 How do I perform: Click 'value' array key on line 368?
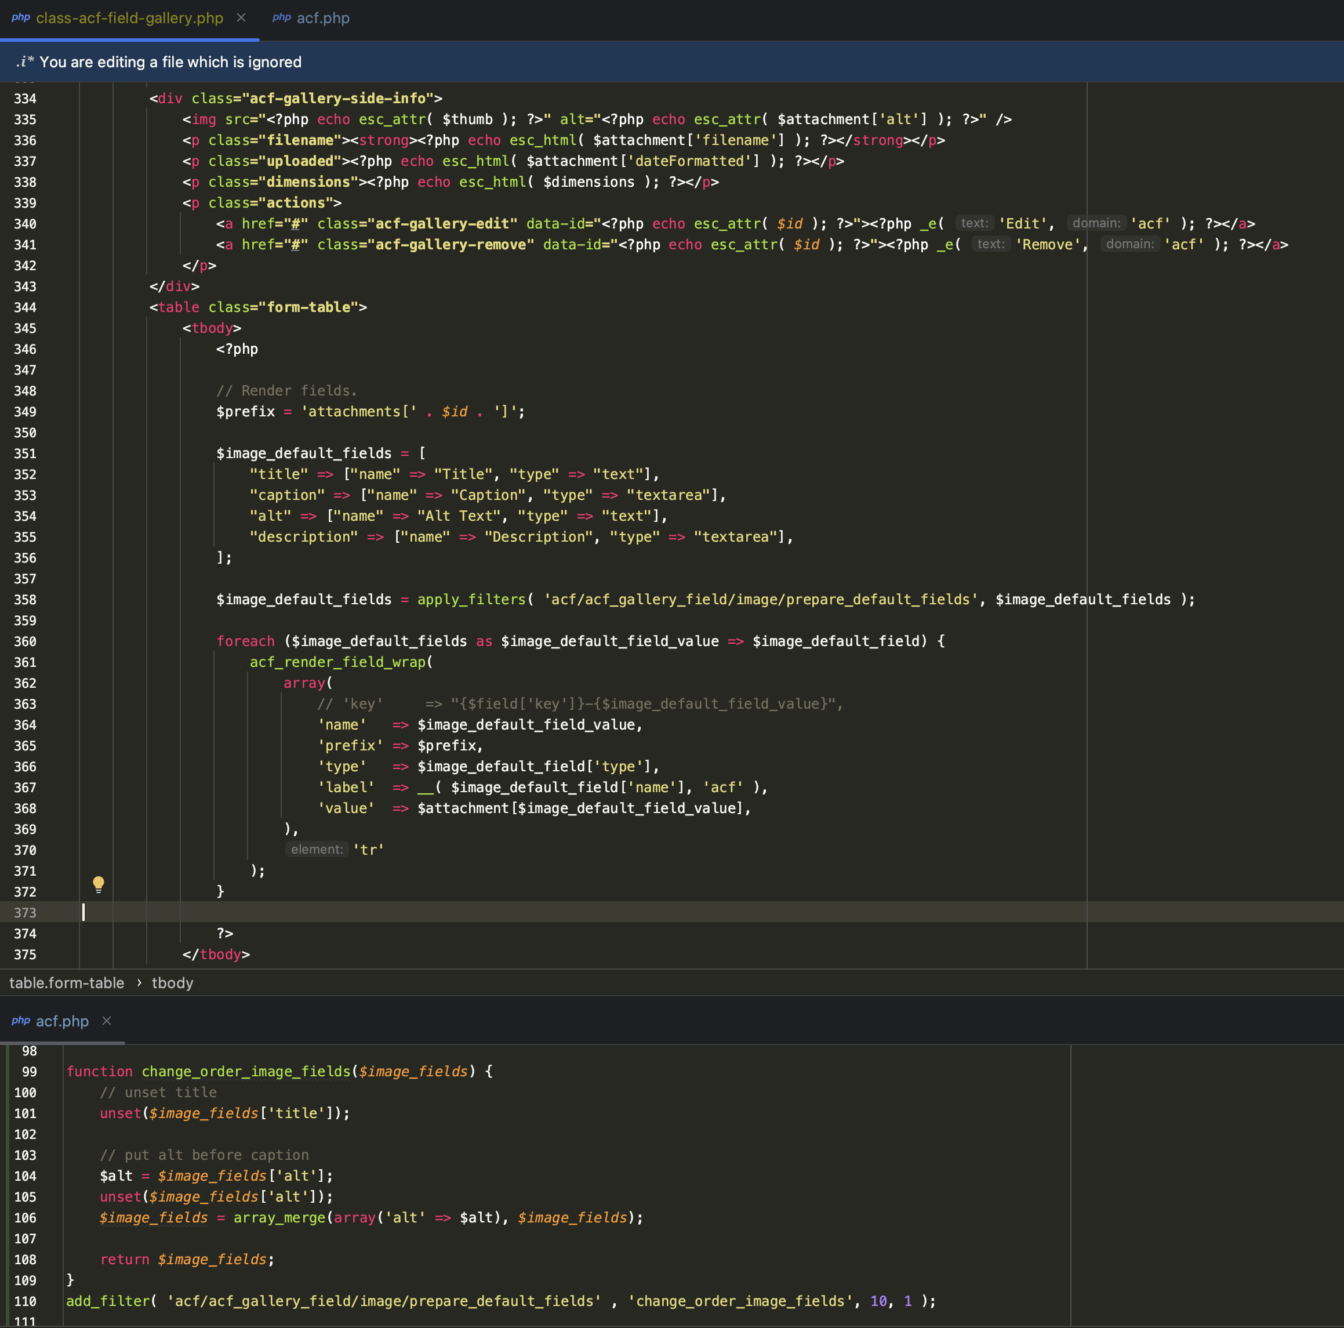click(x=346, y=808)
